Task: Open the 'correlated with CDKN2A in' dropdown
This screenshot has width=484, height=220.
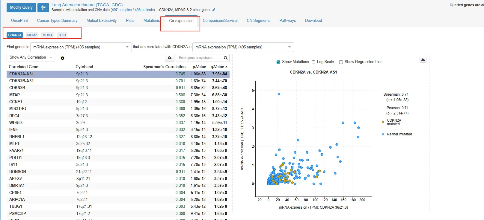Action: click(243, 47)
